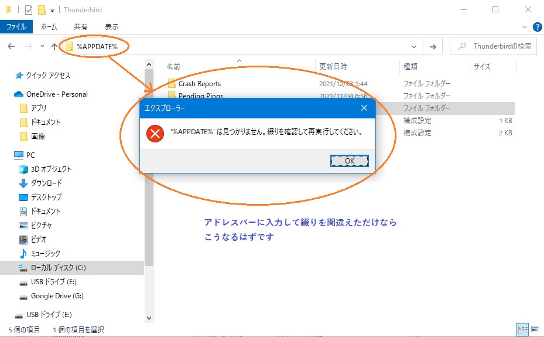Select the 表示 ribbon tab

(112, 27)
